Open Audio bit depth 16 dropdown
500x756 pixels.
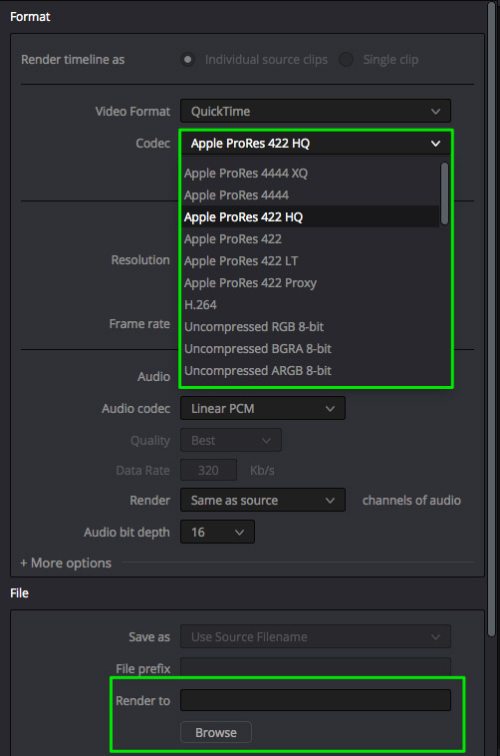pyautogui.click(x=217, y=533)
